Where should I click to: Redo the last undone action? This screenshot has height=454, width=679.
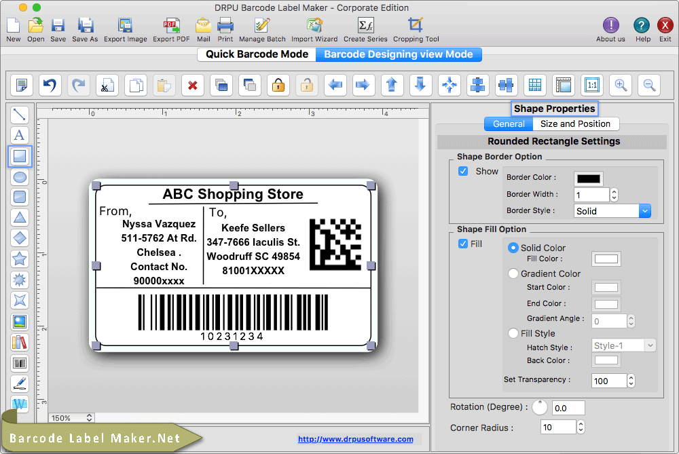(x=78, y=85)
